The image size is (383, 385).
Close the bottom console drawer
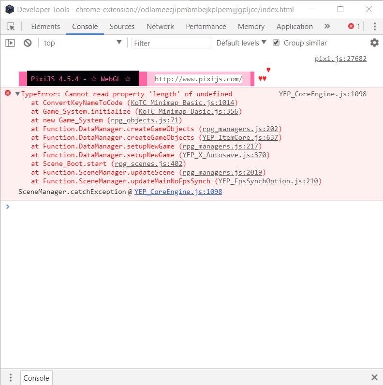pos(374,377)
